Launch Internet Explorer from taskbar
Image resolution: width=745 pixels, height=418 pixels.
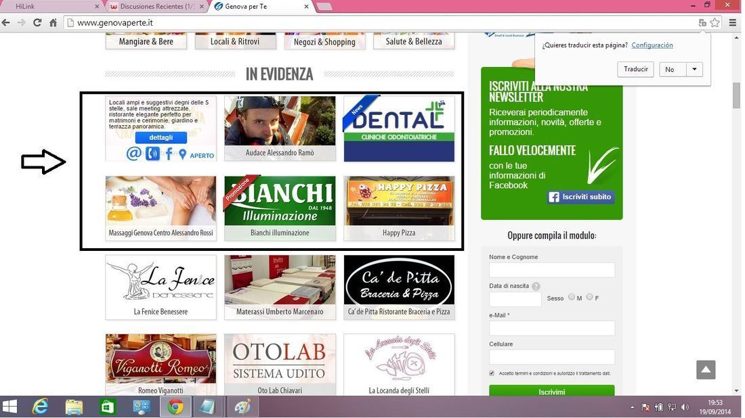point(41,407)
